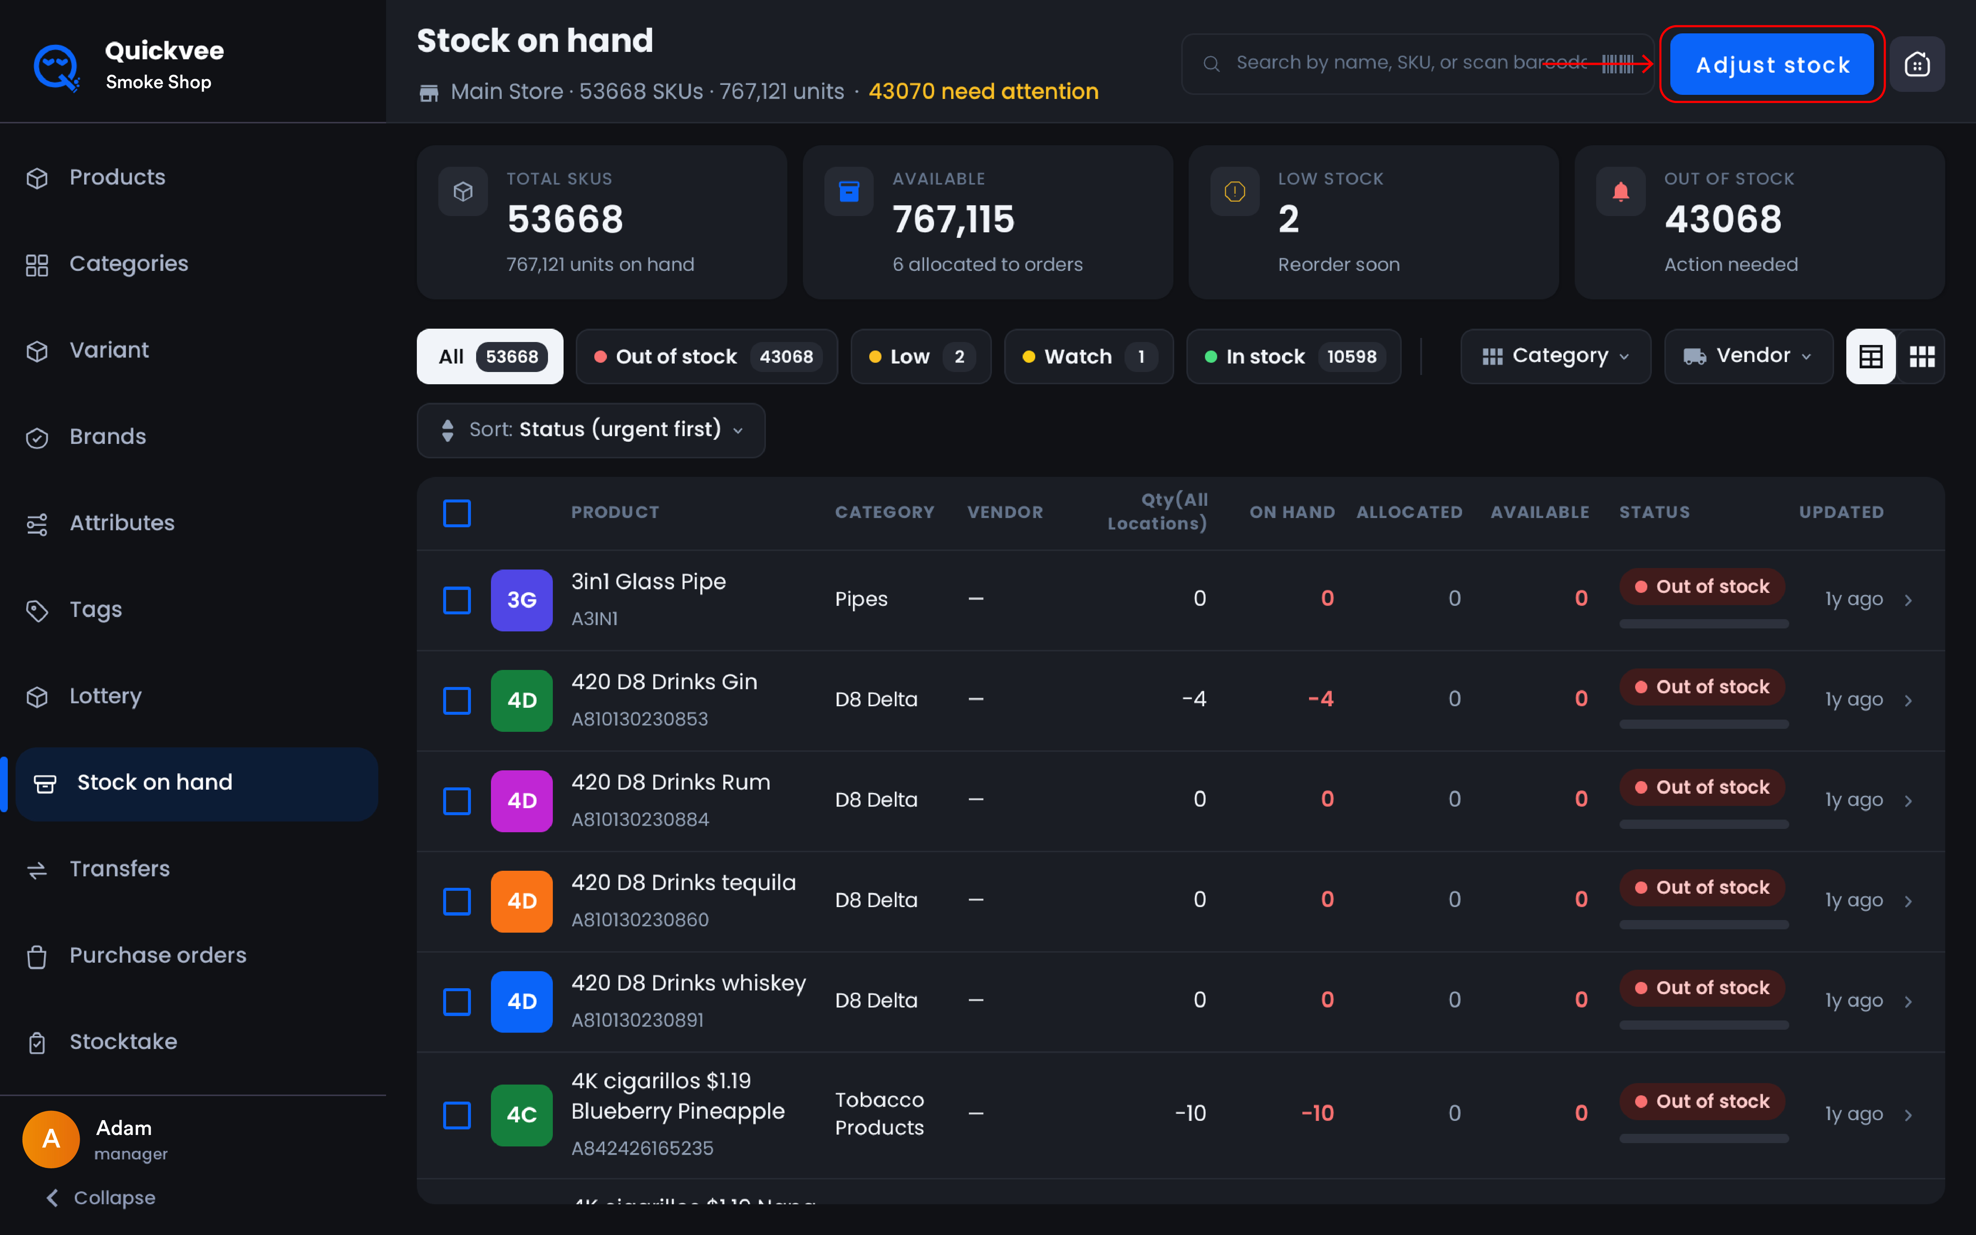Viewport: 1976px width, 1235px height.
Task: Click the Available archive icon
Action: (849, 192)
